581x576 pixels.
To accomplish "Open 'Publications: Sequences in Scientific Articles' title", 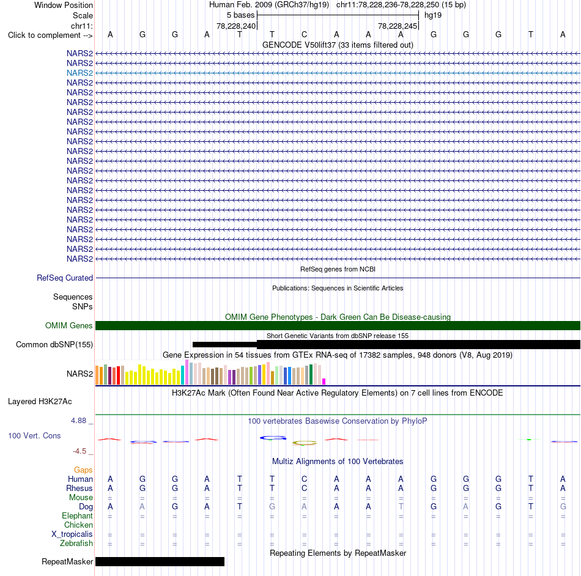I will 338,288.
